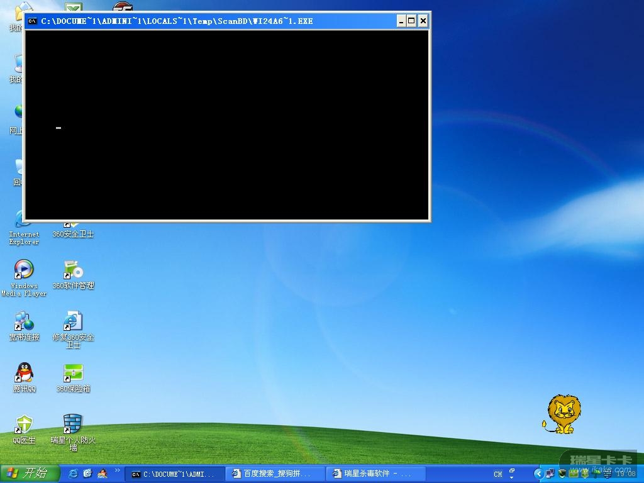Minimize the console window

[x=401, y=21]
